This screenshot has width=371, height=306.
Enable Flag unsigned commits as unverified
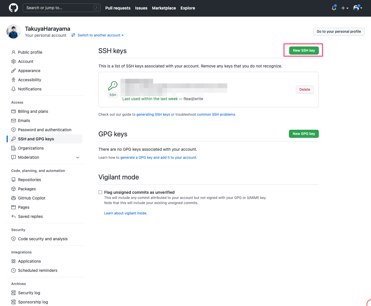[100, 192]
